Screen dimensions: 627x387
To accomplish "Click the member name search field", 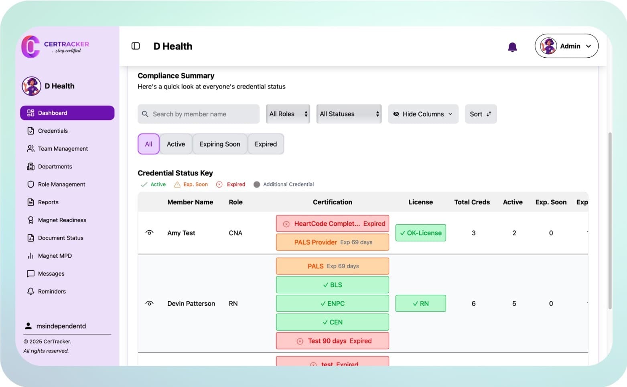I will (198, 114).
